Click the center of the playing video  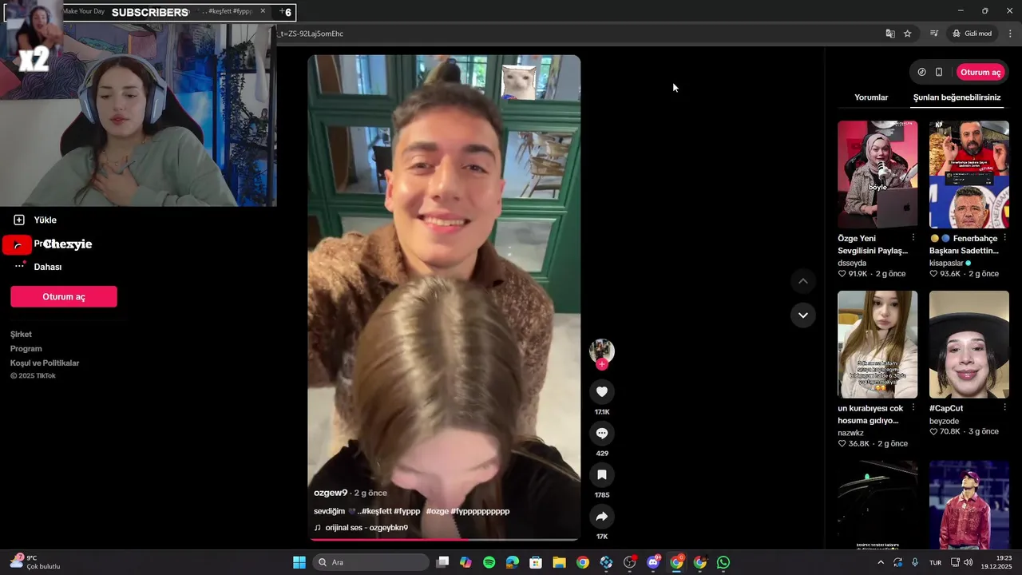click(444, 298)
